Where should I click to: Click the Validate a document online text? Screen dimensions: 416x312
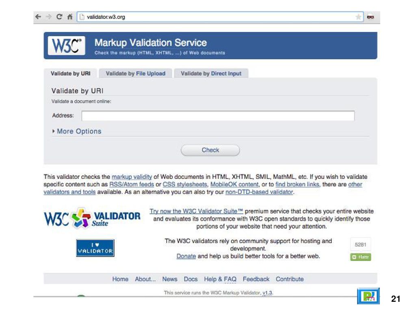(x=81, y=101)
